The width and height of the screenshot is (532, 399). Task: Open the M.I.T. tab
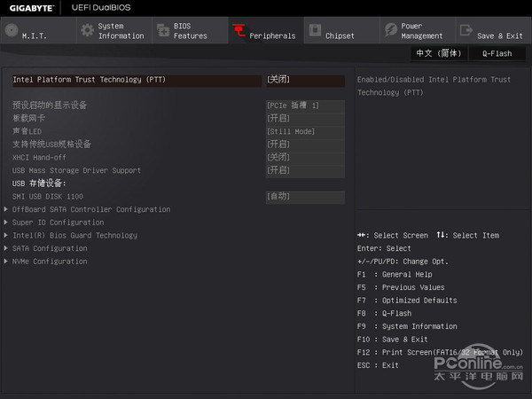tap(38, 30)
